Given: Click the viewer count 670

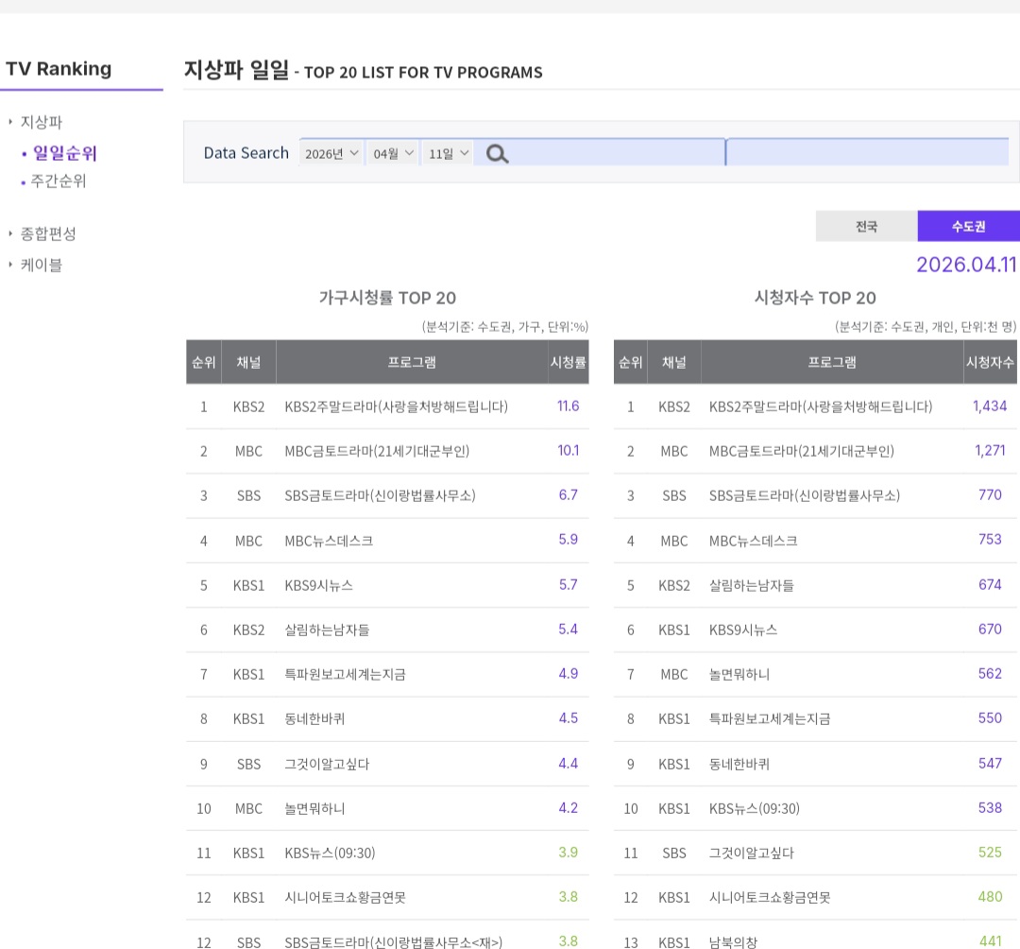Looking at the screenshot, I should 990,630.
